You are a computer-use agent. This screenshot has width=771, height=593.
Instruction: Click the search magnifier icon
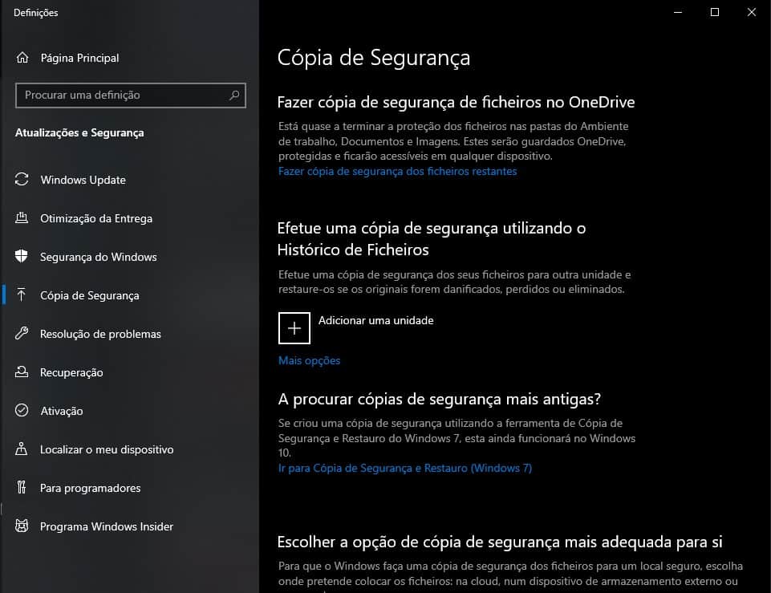(x=234, y=95)
